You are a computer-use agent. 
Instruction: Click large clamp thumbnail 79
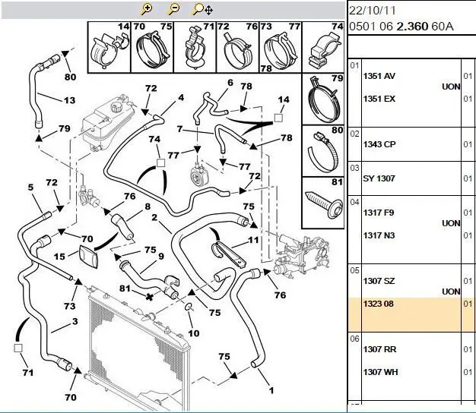322,99
